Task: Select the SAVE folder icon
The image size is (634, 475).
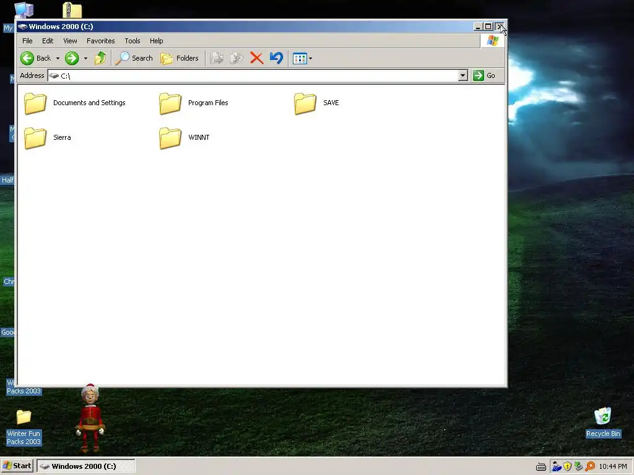Action: tap(305, 103)
